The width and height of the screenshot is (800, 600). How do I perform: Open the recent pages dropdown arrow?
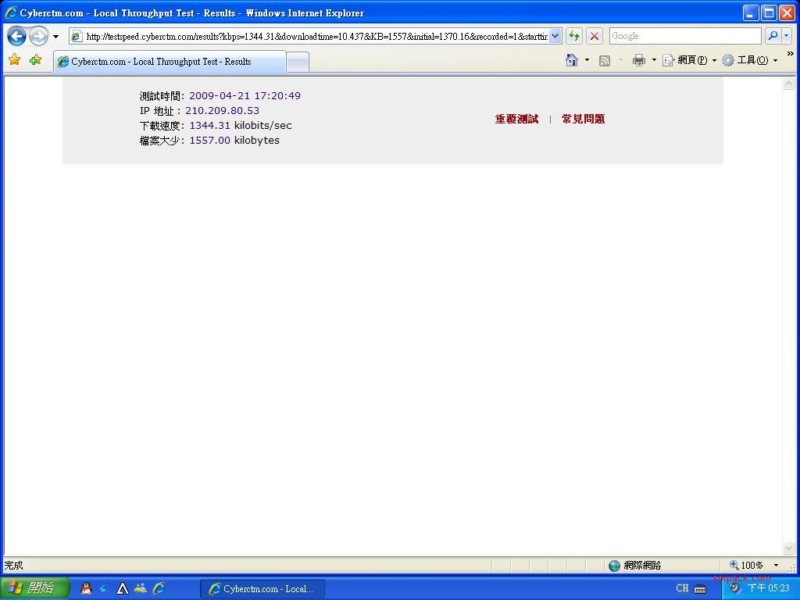(x=55, y=37)
